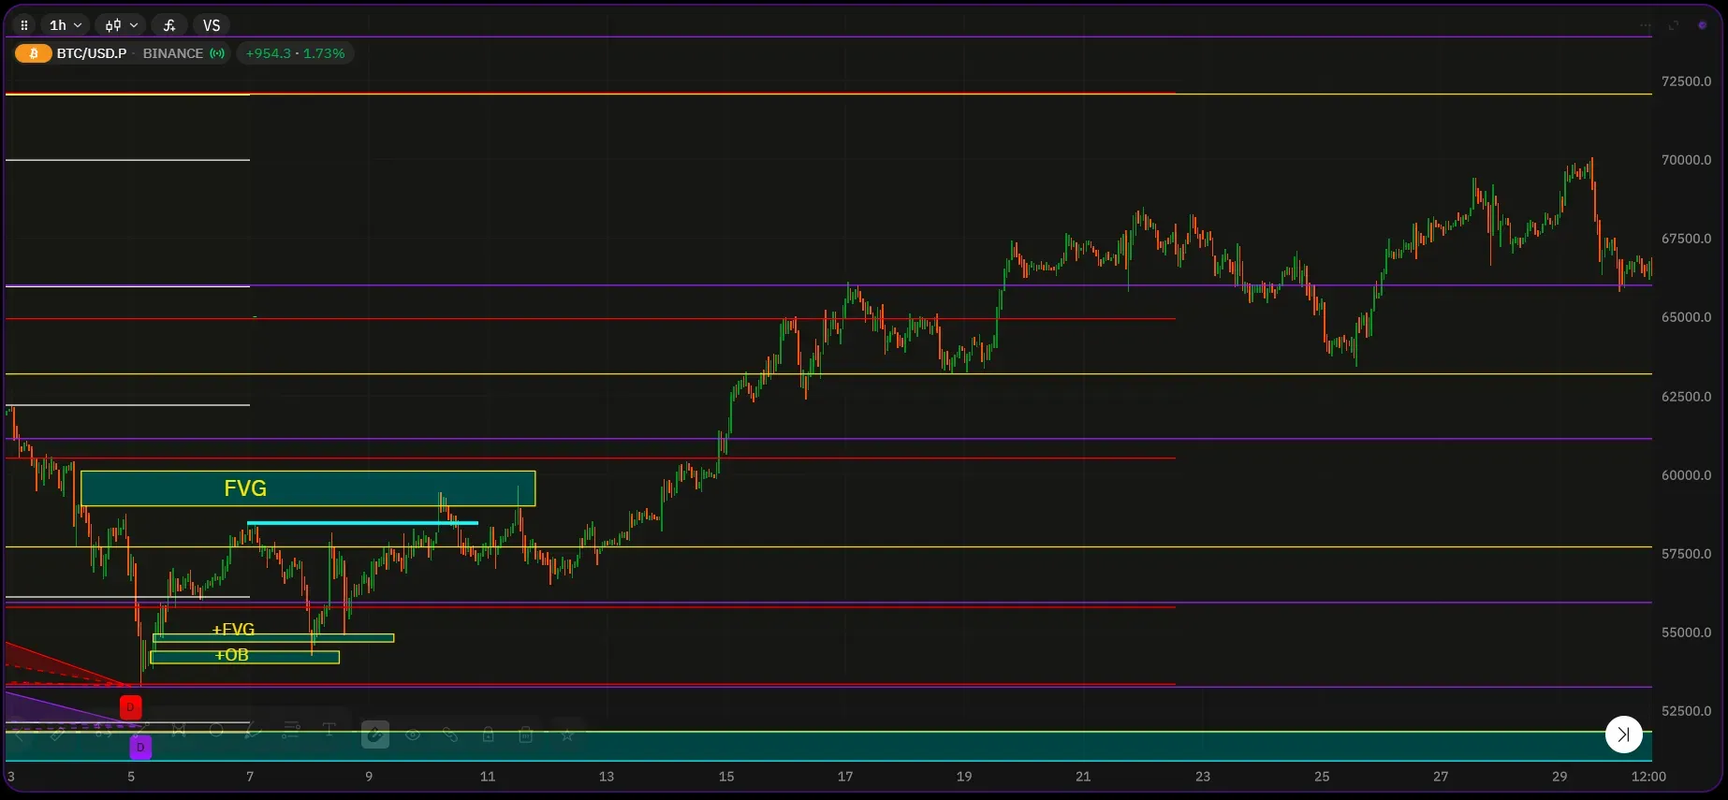1728x800 pixels.
Task: Click the grid layout icon
Action: [24, 25]
